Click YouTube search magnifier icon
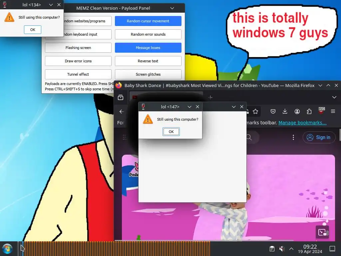Viewport: 341px width, 256px height. tap(249, 137)
